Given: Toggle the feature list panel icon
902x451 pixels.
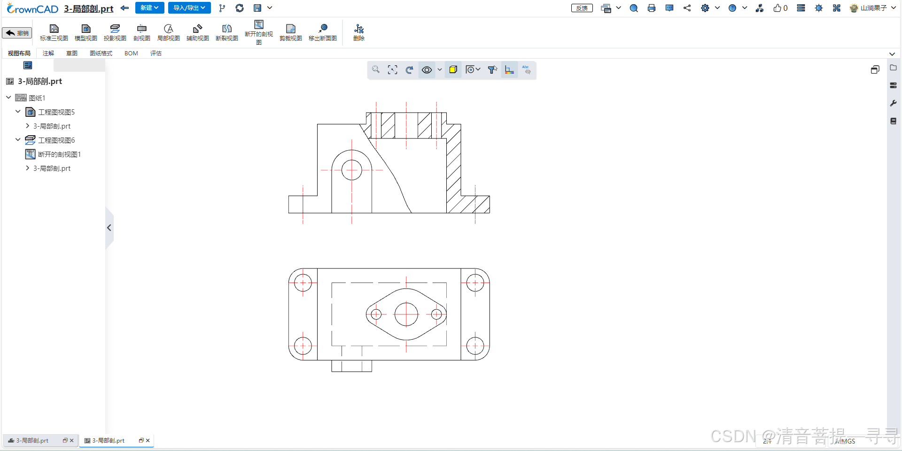Looking at the screenshot, I should [x=28, y=65].
